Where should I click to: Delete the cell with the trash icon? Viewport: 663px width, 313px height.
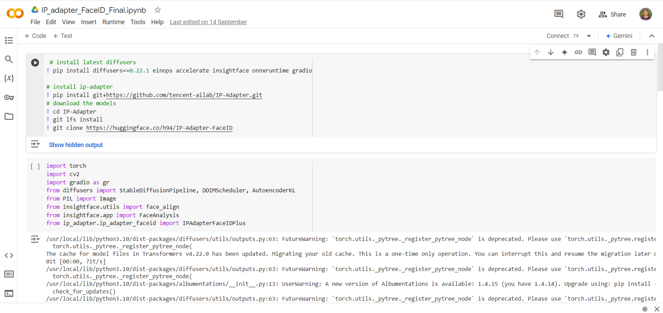click(634, 52)
